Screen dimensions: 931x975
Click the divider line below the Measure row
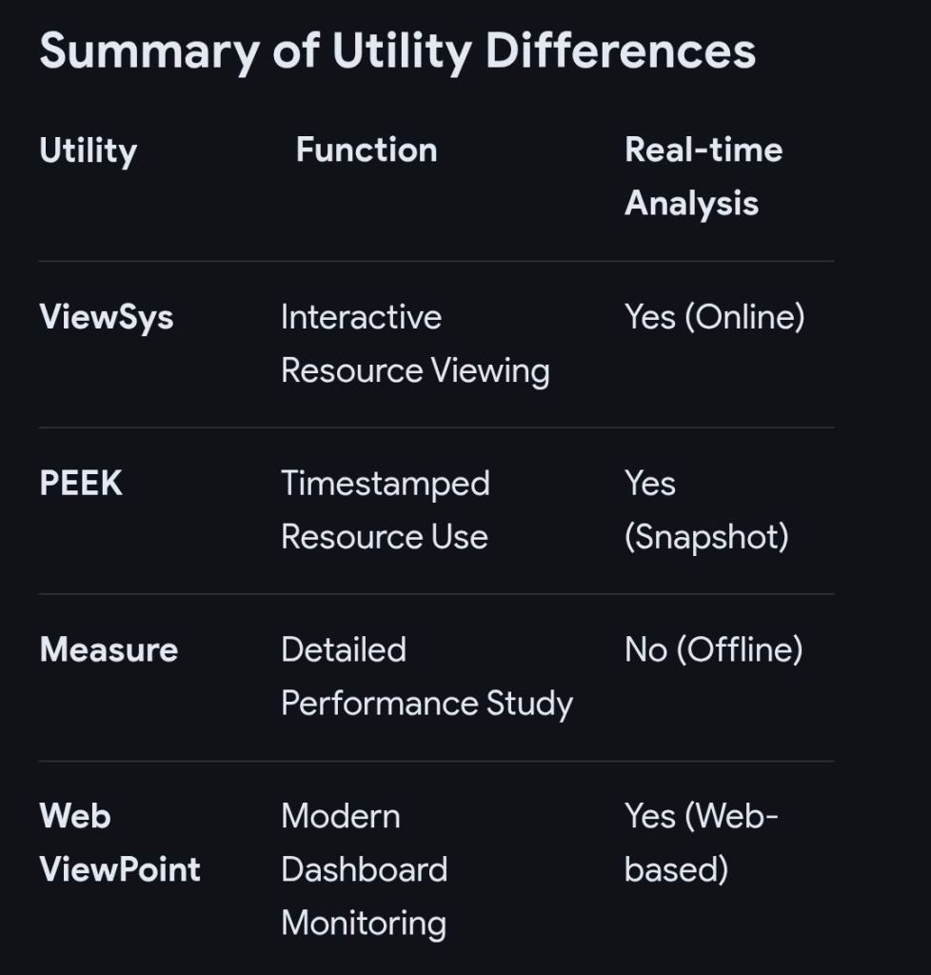436,761
